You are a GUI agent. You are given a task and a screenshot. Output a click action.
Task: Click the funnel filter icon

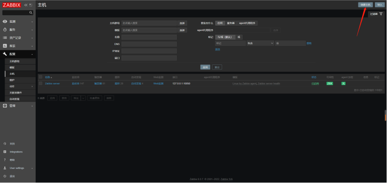click(381, 14)
